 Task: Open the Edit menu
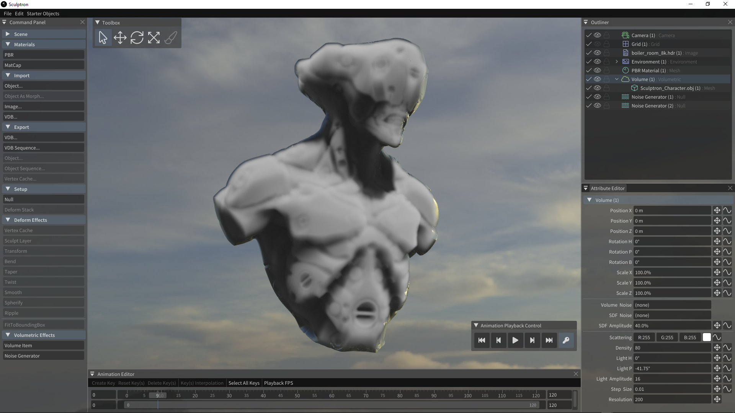19,13
